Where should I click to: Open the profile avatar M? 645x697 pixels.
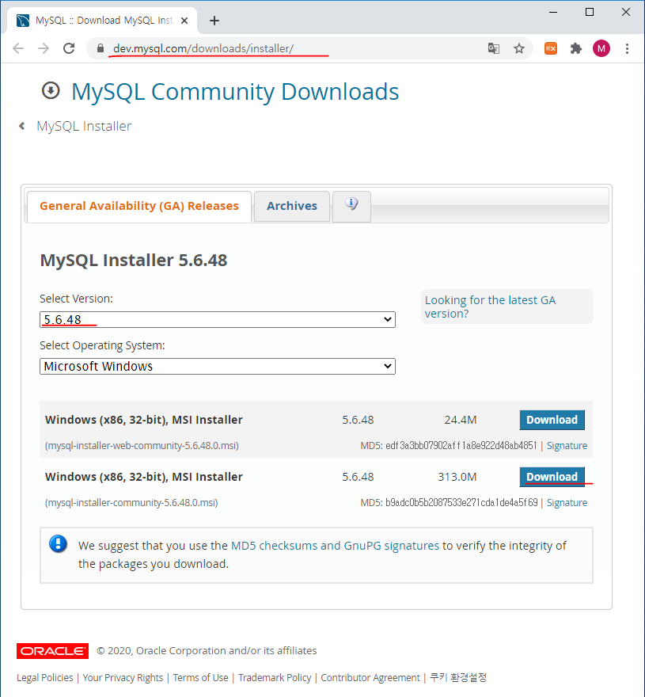coord(601,48)
